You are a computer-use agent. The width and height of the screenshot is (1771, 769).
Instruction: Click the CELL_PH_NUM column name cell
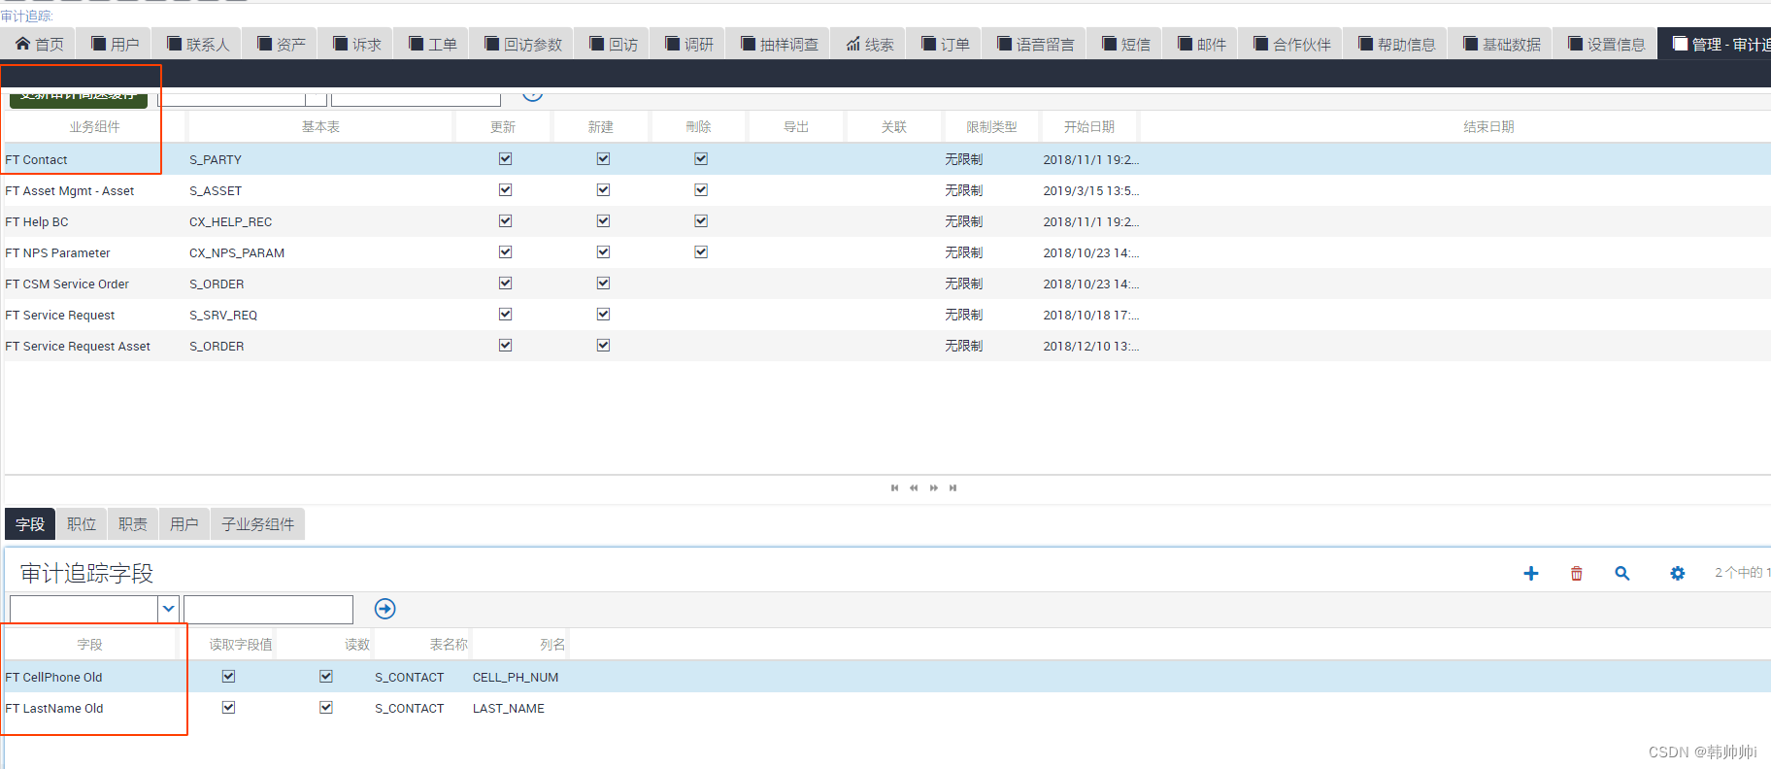(516, 677)
